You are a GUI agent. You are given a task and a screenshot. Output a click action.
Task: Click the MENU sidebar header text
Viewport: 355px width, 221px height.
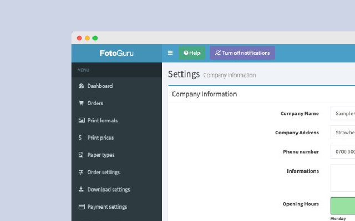(x=83, y=70)
